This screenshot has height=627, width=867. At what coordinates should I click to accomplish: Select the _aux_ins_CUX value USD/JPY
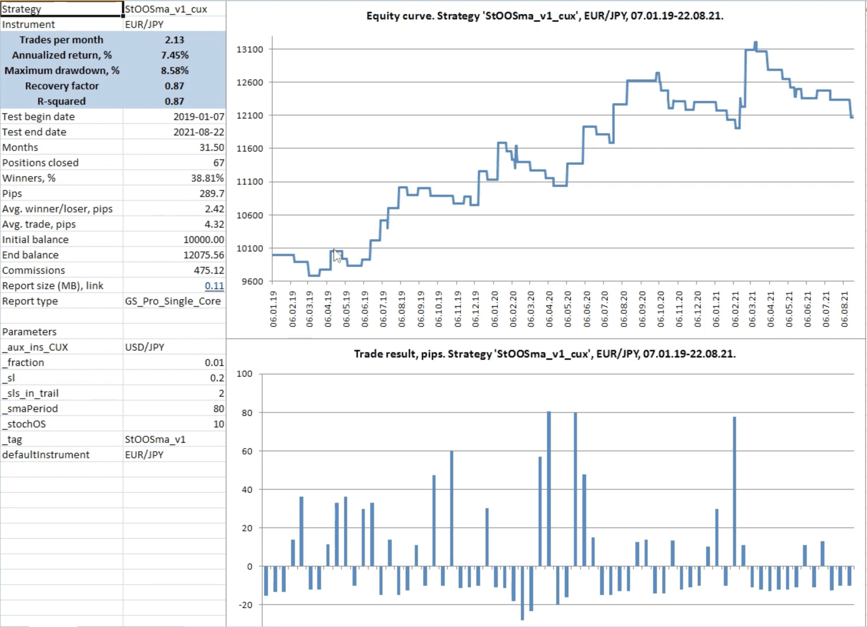(174, 347)
